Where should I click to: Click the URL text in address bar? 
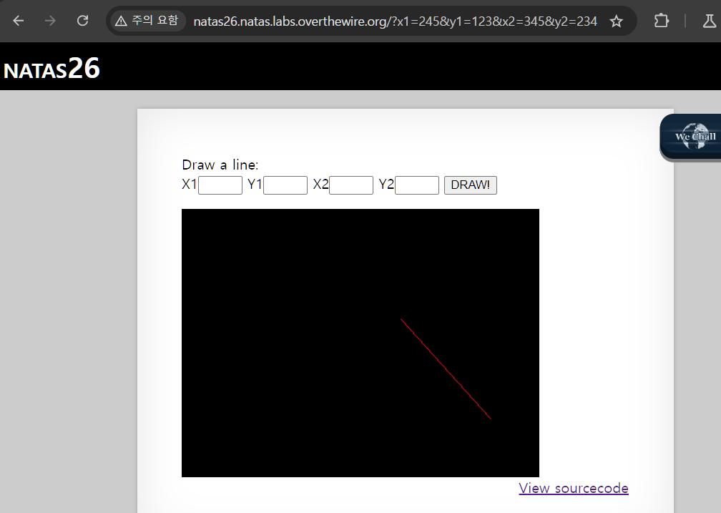pyautogui.click(x=395, y=21)
